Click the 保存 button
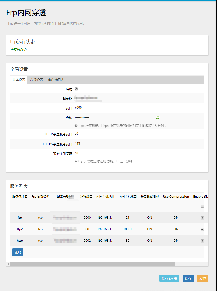 [188, 278]
